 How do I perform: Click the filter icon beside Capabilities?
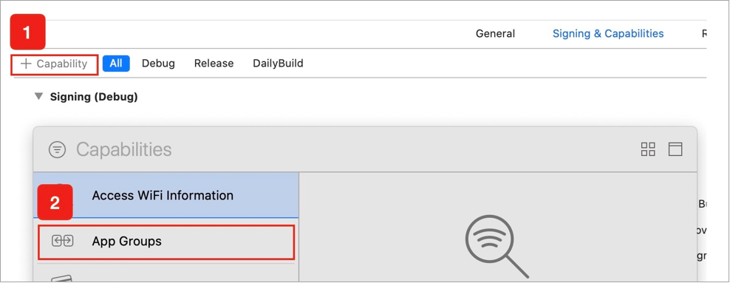click(58, 149)
